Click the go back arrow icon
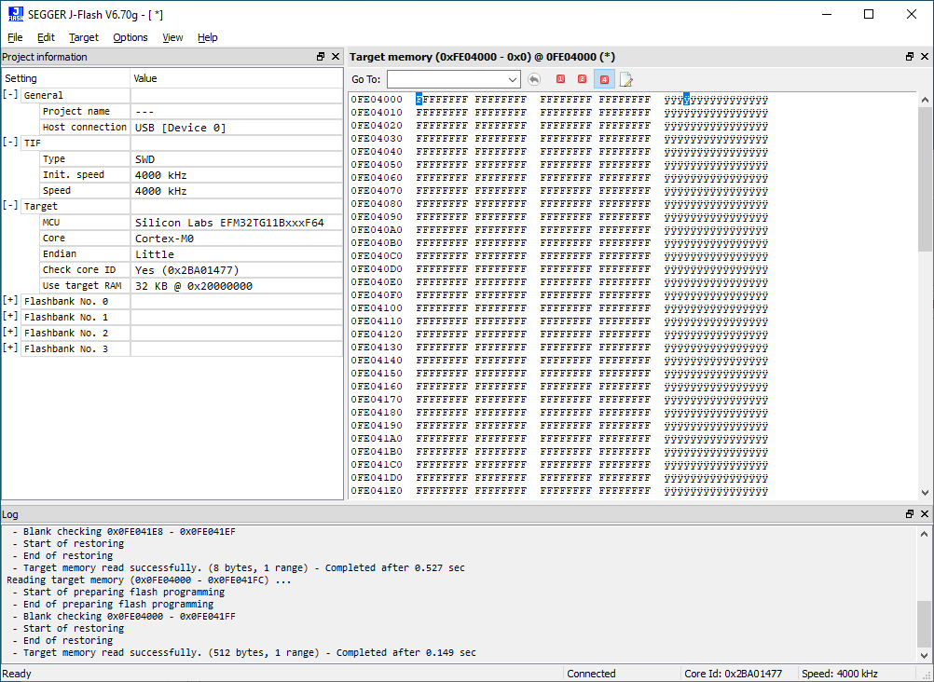The image size is (934, 682). 534,79
